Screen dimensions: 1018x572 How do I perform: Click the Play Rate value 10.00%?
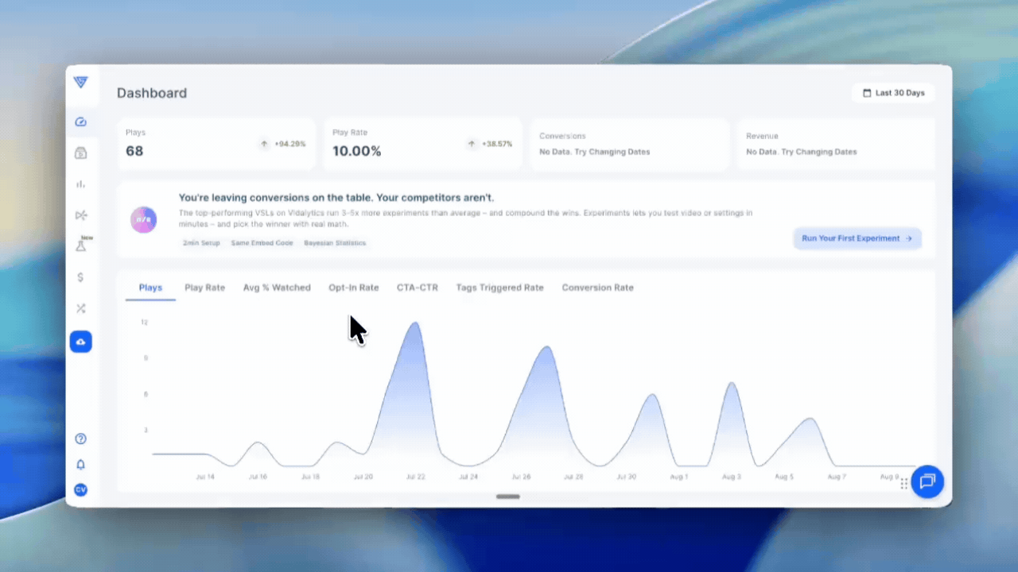(356, 151)
